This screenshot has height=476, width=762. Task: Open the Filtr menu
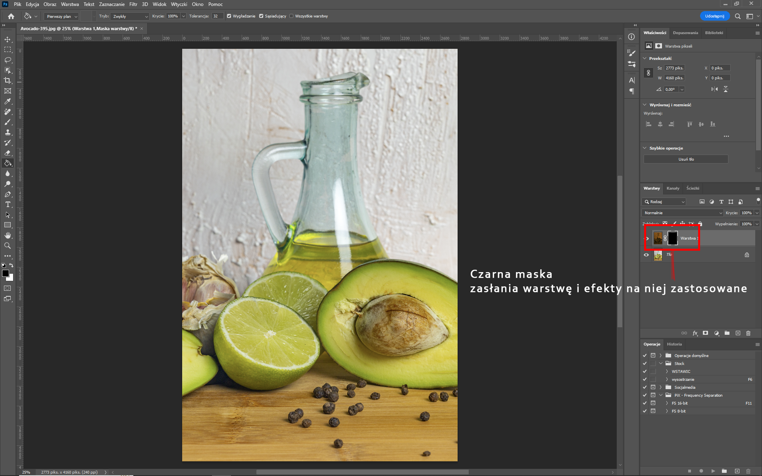(x=133, y=4)
